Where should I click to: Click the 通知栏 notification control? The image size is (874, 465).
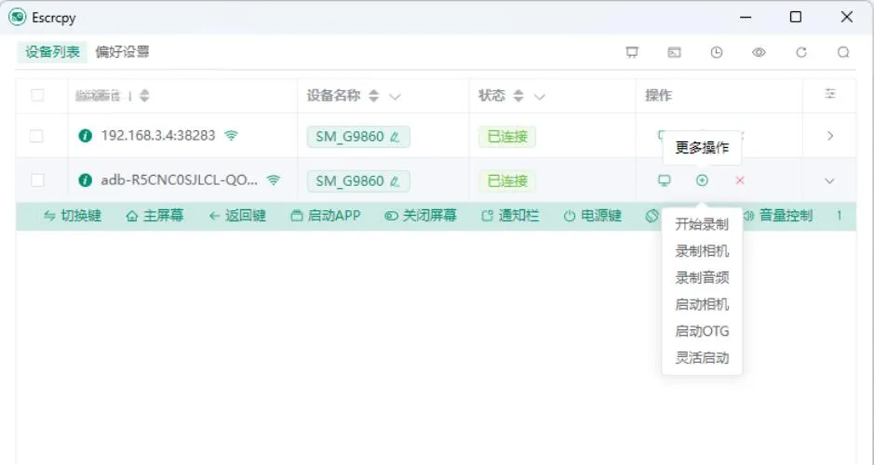pos(510,216)
